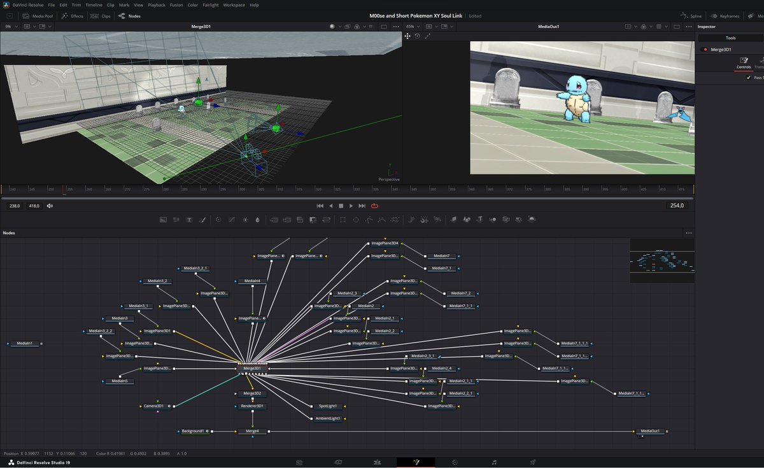
Task: Open the Timeline menu
Action: click(94, 4)
